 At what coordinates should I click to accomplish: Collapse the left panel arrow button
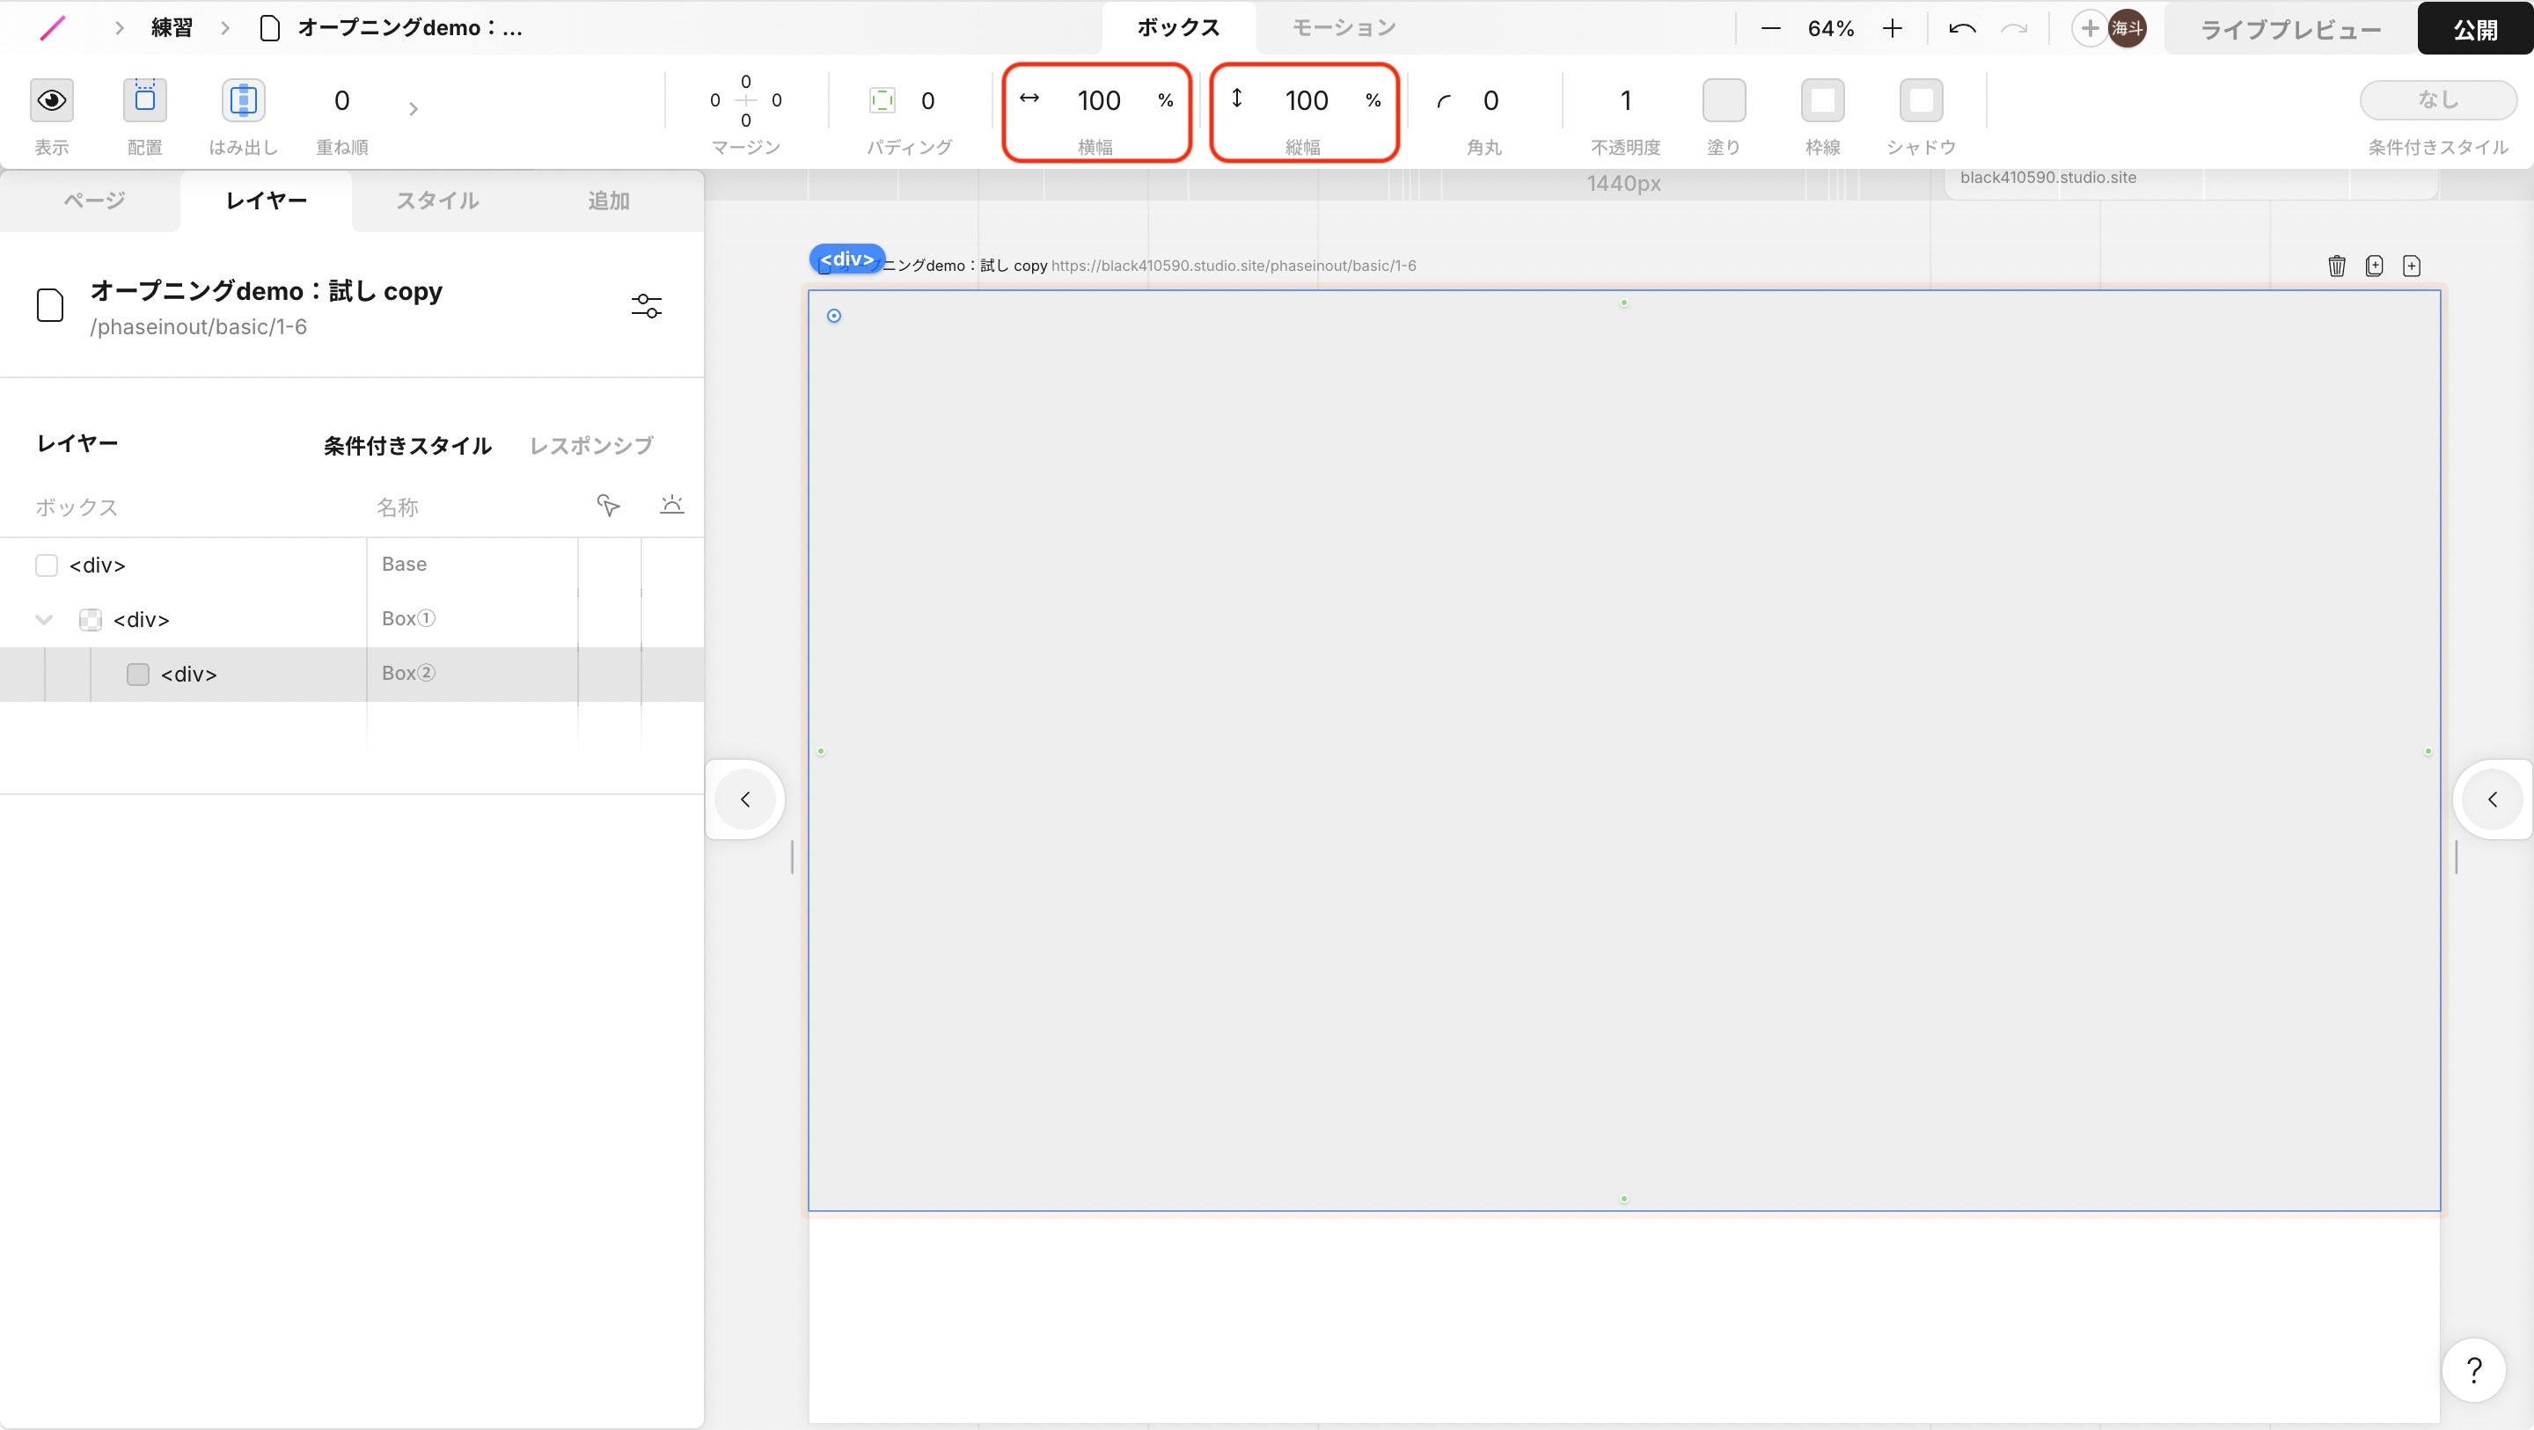(x=744, y=799)
